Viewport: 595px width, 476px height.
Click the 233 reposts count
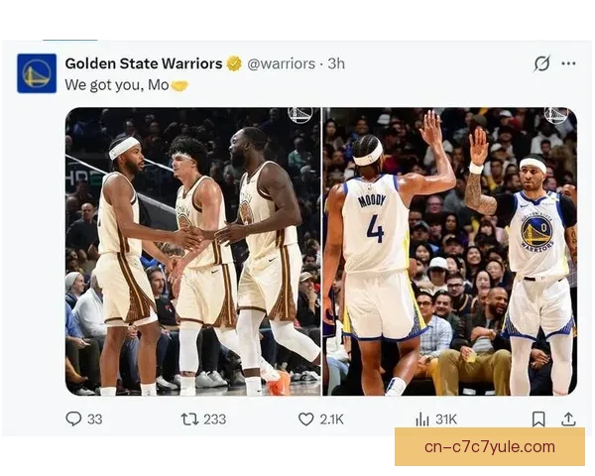tap(215, 419)
